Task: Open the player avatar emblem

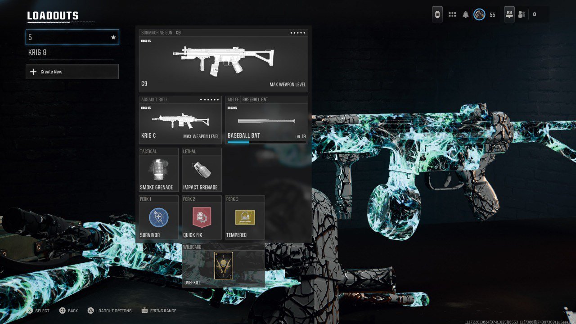Action: click(479, 14)
